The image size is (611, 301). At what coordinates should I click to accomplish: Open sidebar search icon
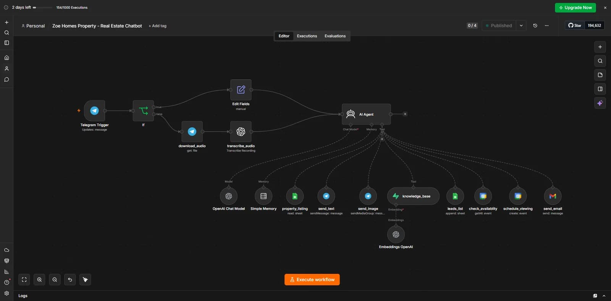coord(6,33)
